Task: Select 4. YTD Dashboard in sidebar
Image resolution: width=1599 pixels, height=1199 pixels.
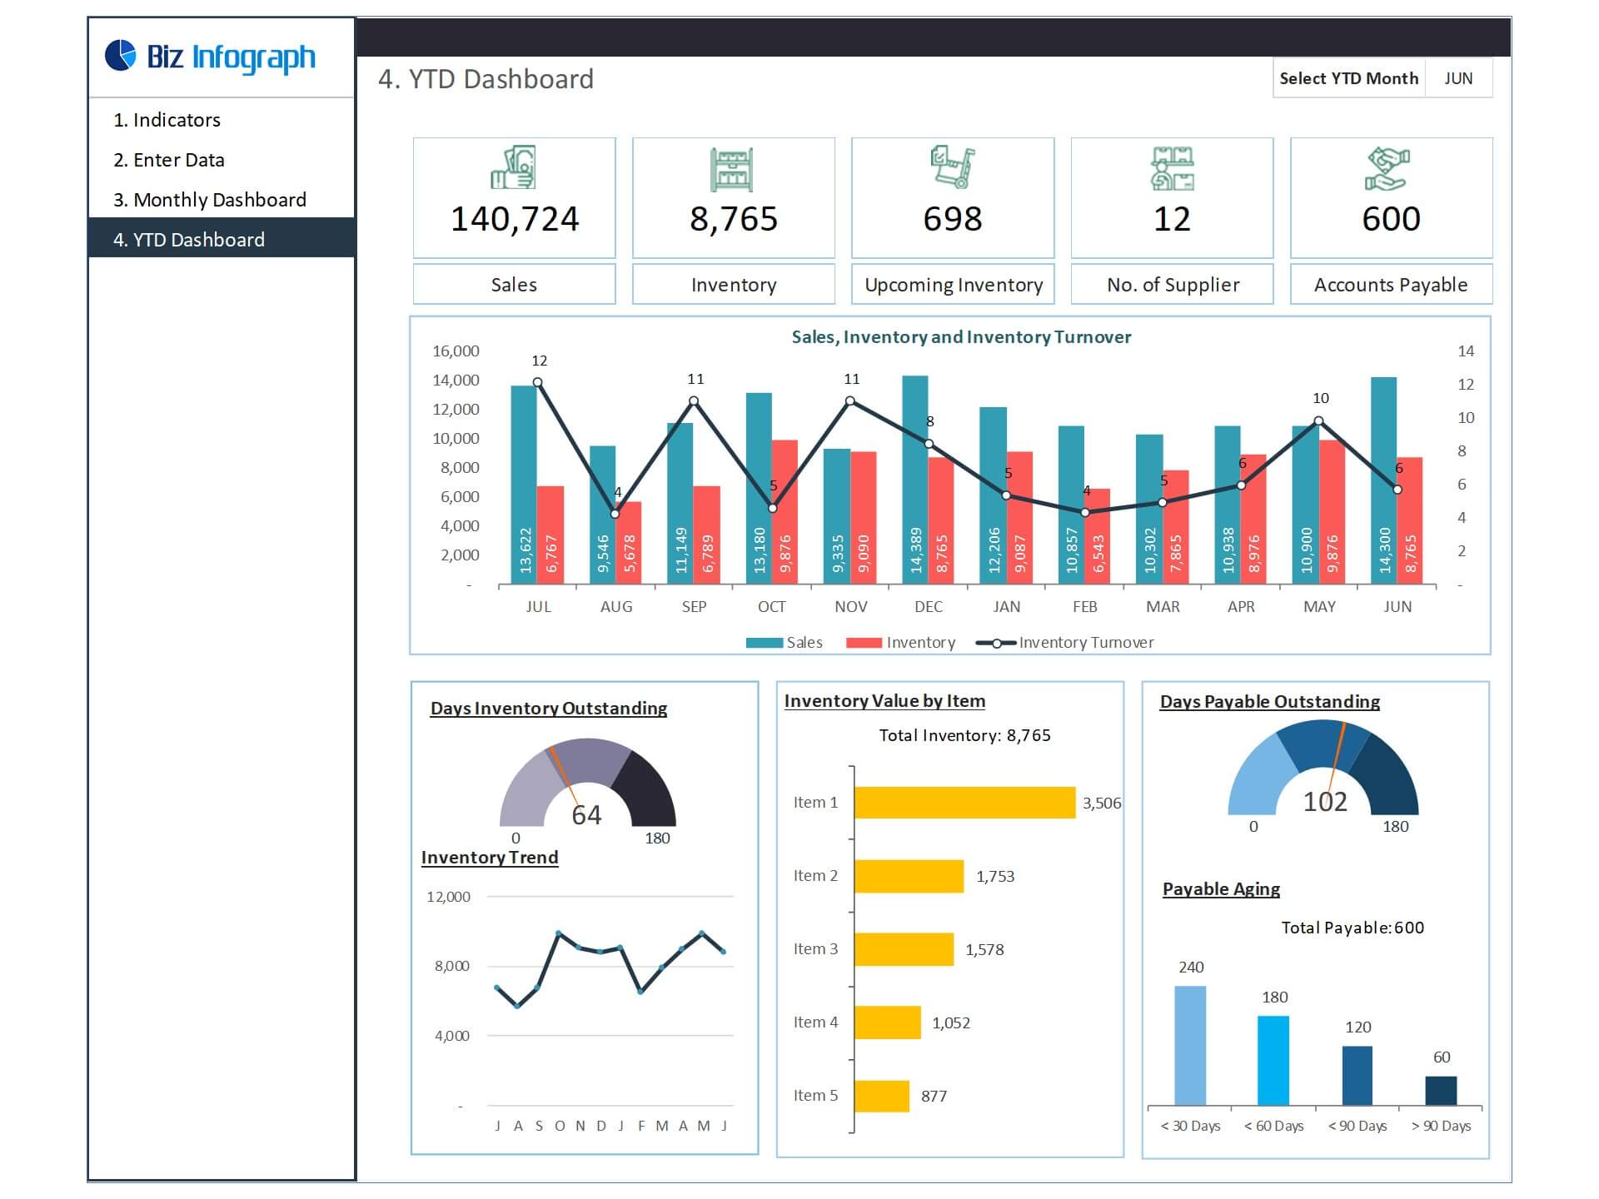Action: pyautogui.click(x=189, y=240)
